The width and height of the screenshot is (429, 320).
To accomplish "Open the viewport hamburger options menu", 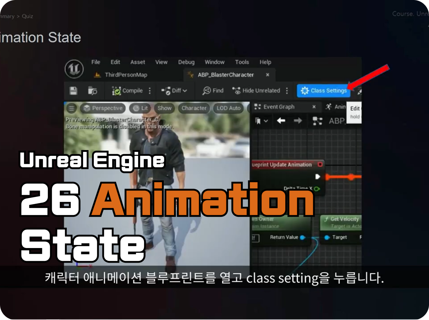I will (72, 108).
